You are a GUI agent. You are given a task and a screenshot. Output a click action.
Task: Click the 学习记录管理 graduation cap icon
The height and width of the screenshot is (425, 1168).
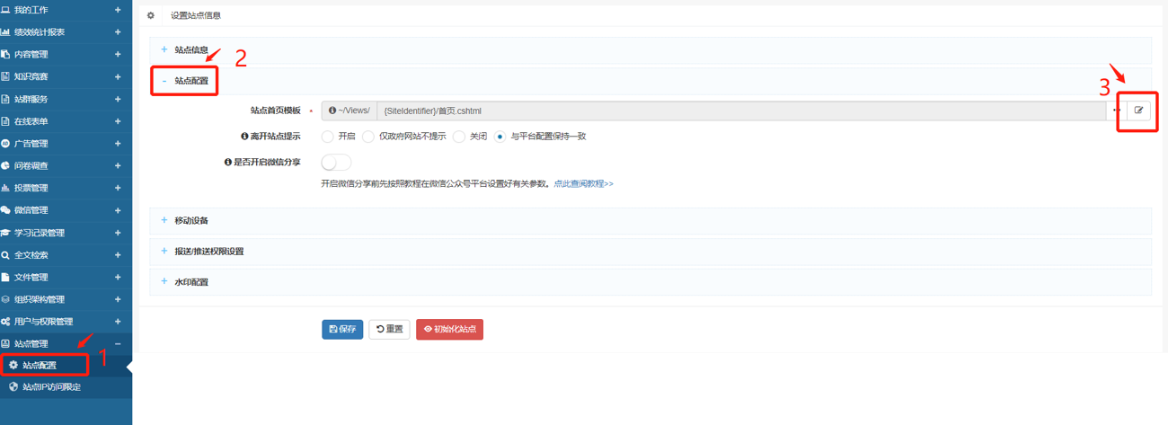coord(6,233)
